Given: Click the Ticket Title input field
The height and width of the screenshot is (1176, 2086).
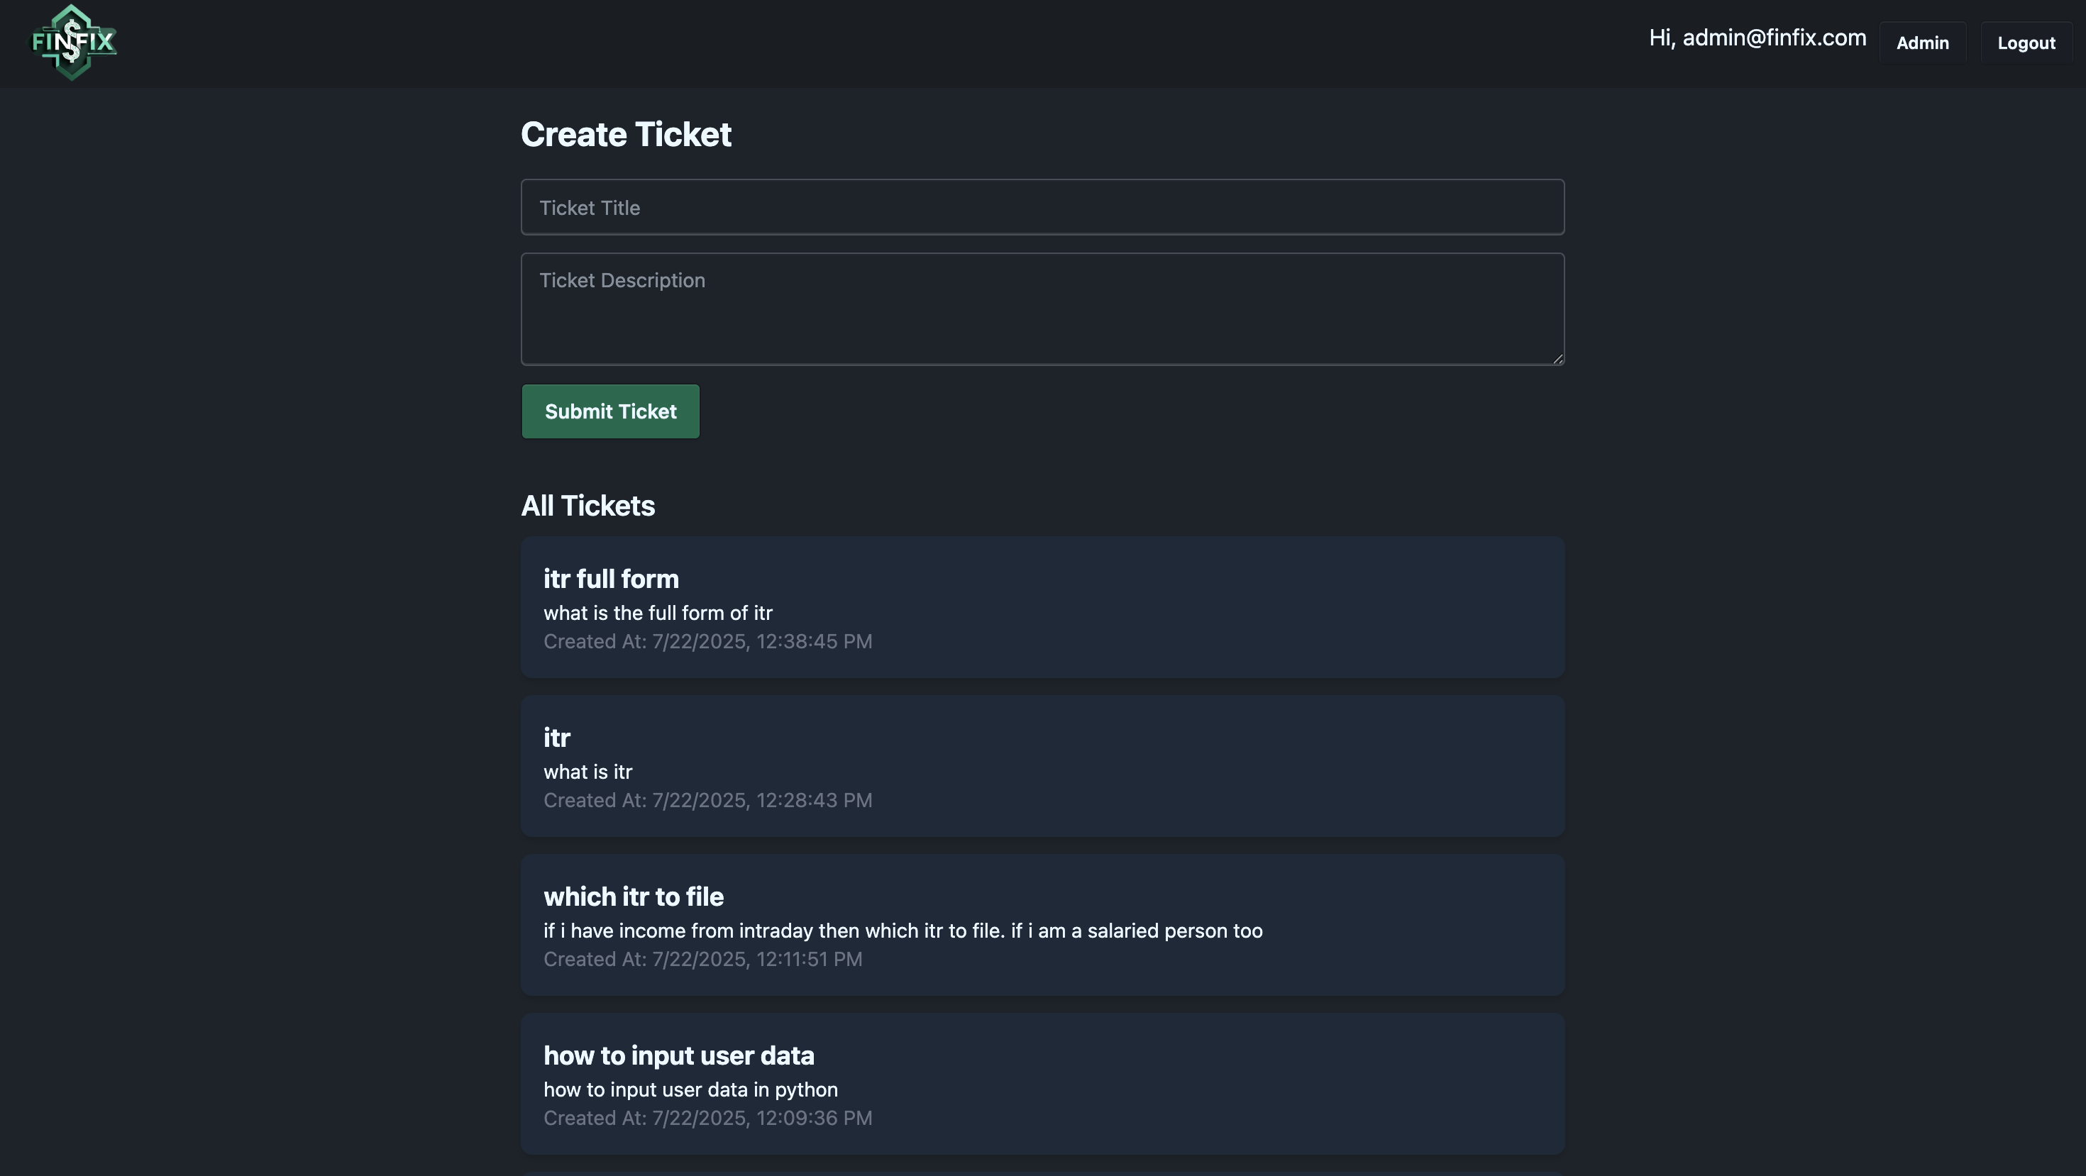Looking at the screenshot, I should click(1042, 207).
